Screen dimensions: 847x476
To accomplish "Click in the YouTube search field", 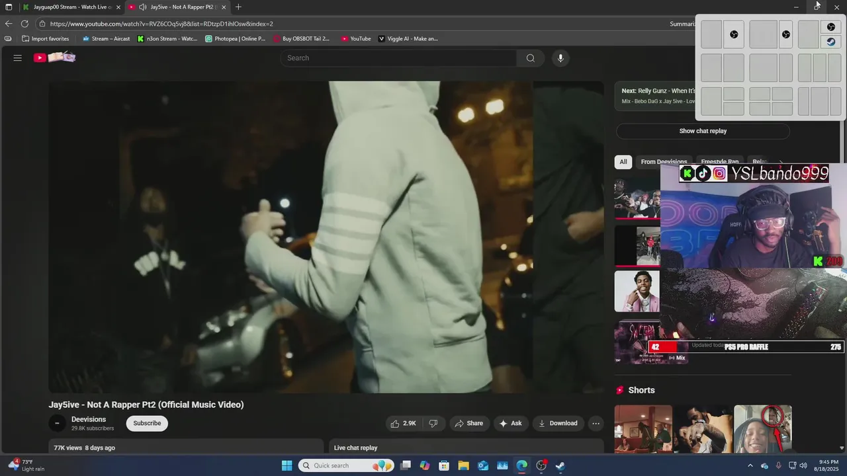I will [x=398, y=58].
